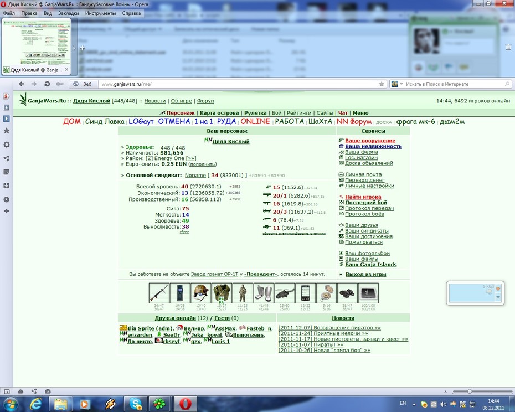Open Opera Turbo gauge icon in status bar

(x=48, y=392)
